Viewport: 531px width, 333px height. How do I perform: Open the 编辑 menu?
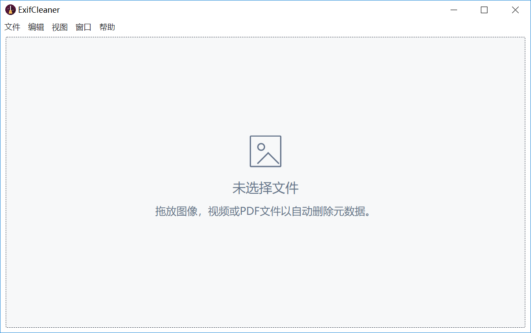(36, 27)
